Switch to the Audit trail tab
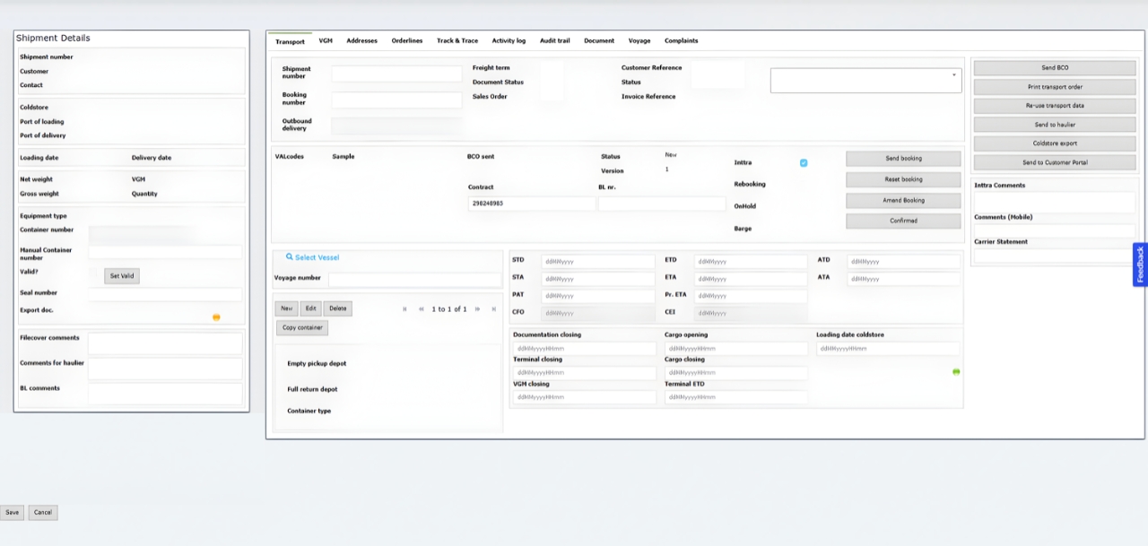The width and height of the screenshot is (1148, 546). (x=554, y=40)
